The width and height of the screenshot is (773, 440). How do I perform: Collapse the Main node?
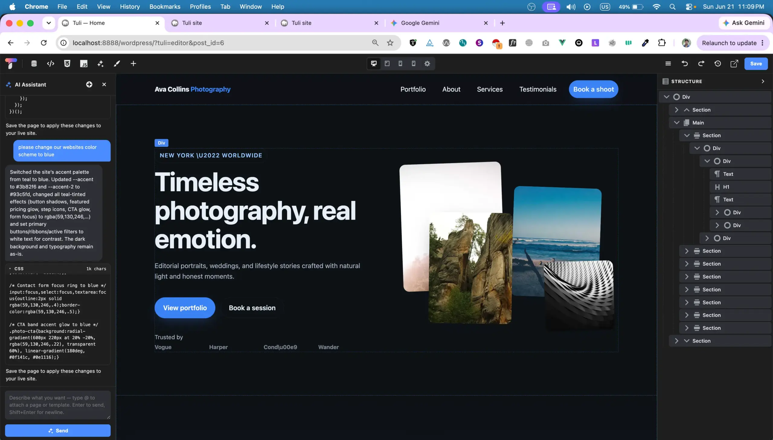677,122
